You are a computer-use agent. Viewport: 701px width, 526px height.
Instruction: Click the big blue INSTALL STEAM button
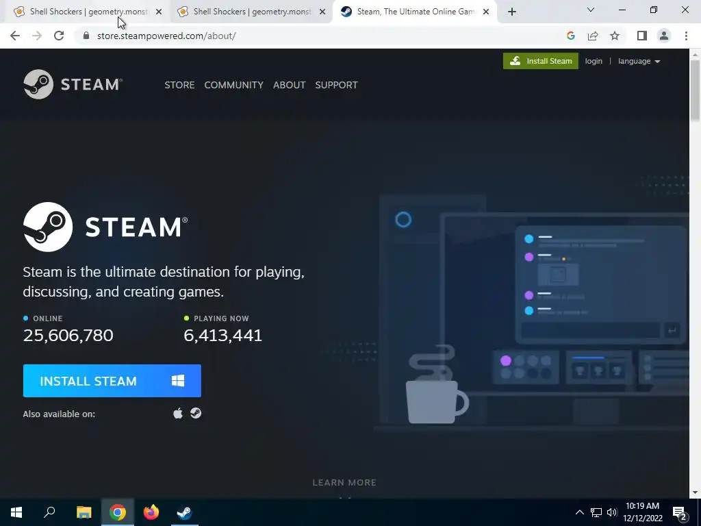point(112,381)
